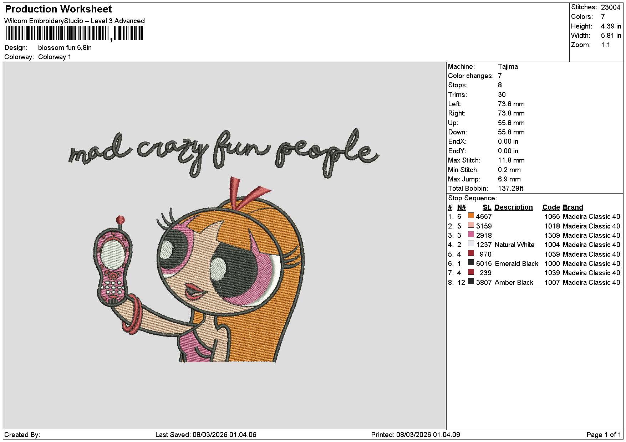Select stitch count "4657" in stop 1
The image size is (626, 442).
pos(484,217)
